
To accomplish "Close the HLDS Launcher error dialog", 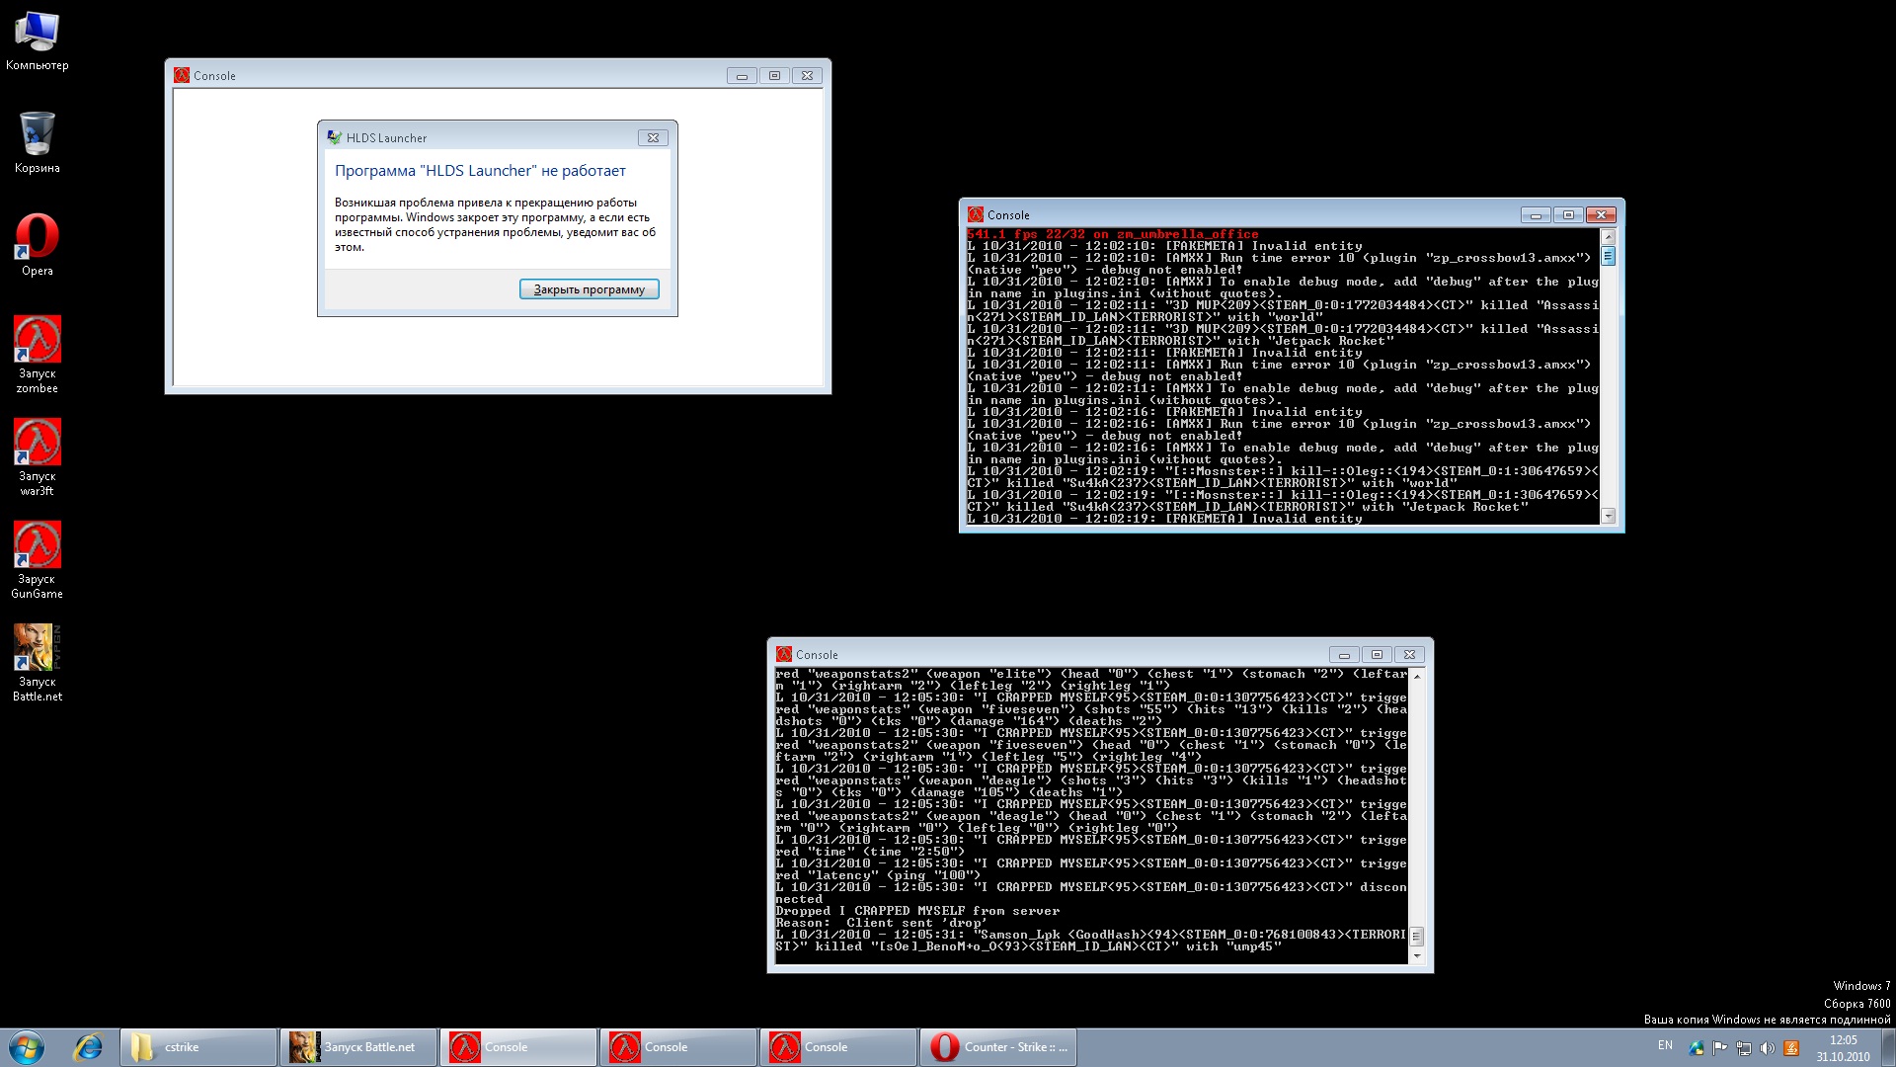I will [653, 138].
